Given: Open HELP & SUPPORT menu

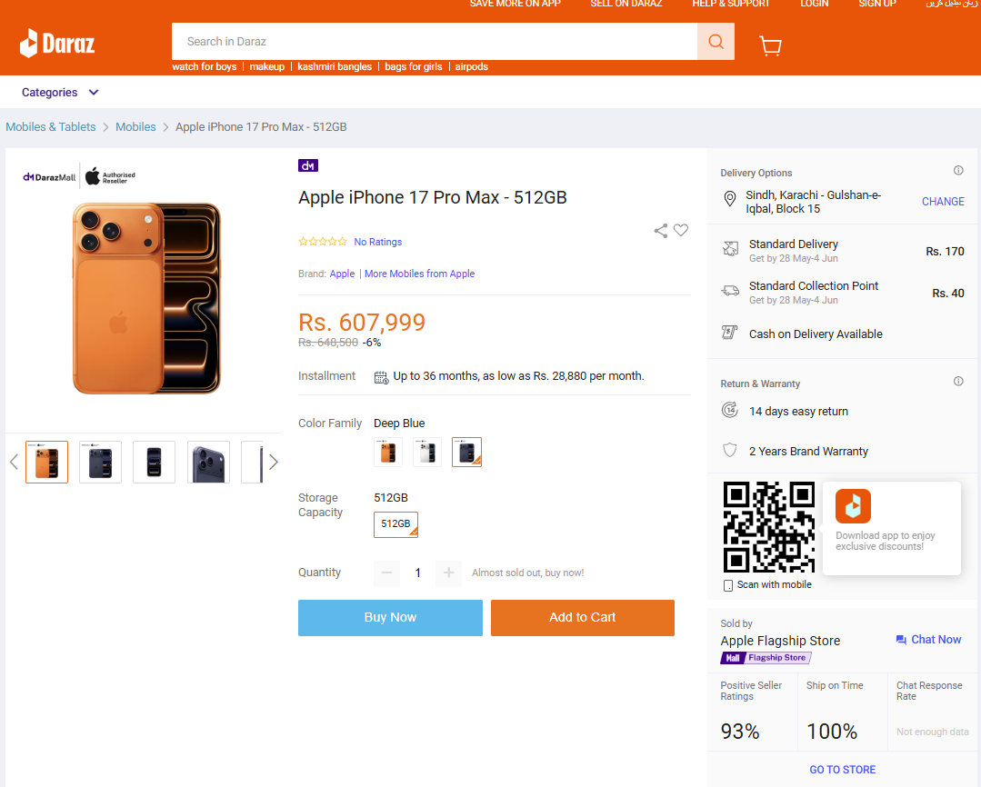Looking at the screenshot, I should (x=731, y=4).
